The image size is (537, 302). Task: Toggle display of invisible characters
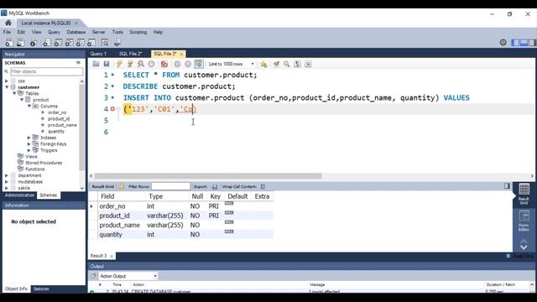(297, 64)
